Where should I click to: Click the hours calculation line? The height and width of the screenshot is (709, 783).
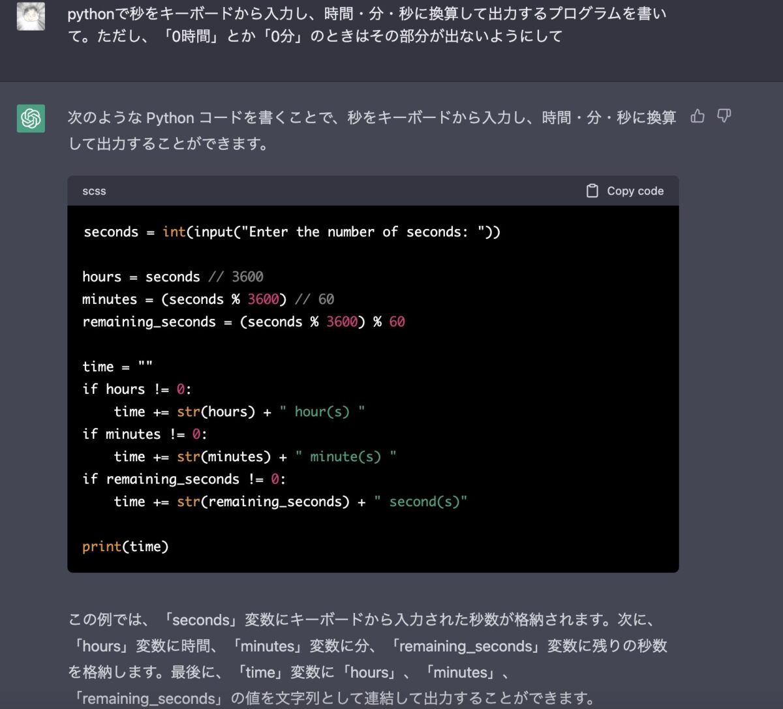point(172,277)
